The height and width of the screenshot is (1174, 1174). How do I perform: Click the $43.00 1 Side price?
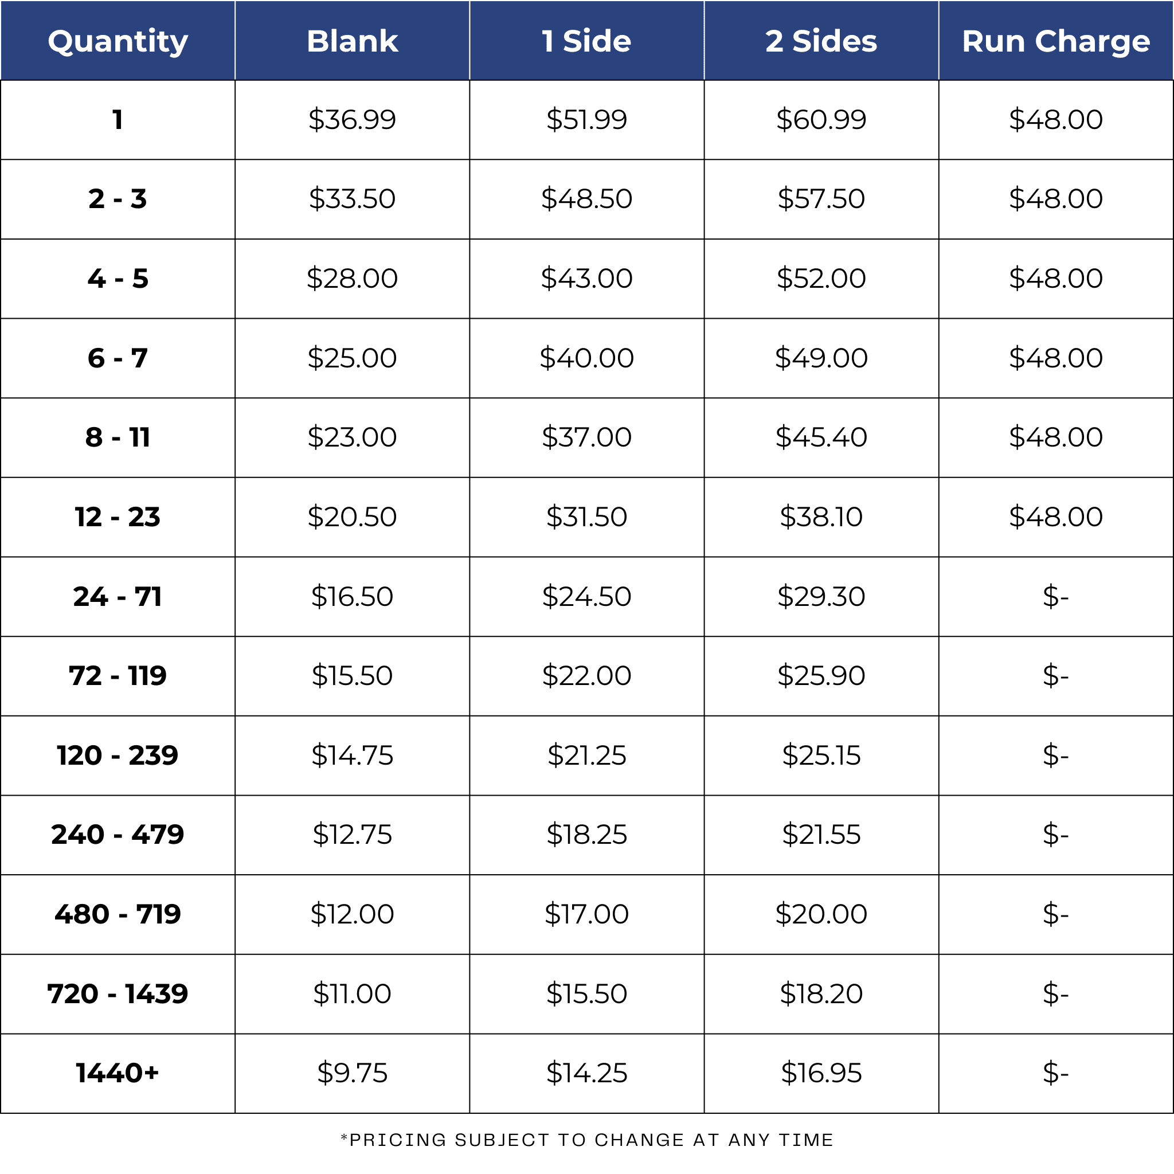pyautogui.click(x=586, y=278)
